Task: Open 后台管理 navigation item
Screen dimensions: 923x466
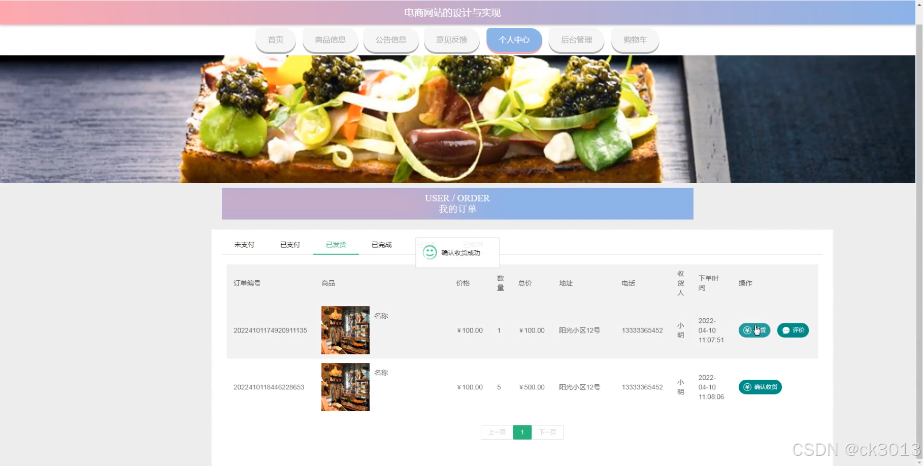Action: 576,40
